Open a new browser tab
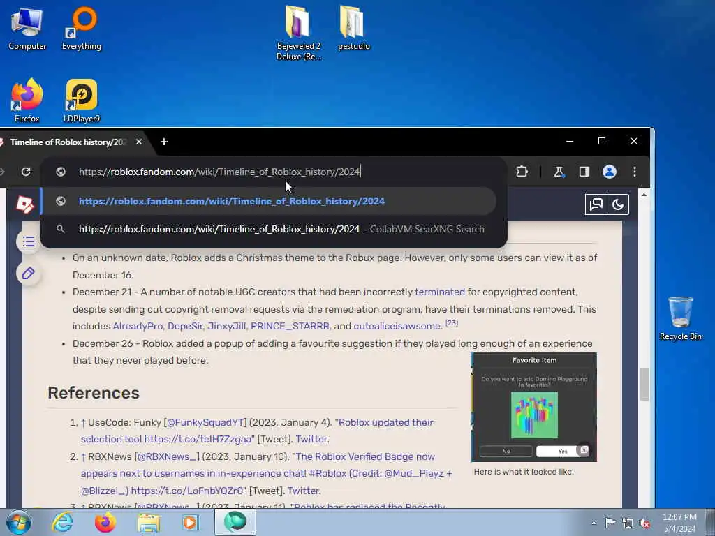715x536 pixels. pyautogui.click(x=163, y=142)
